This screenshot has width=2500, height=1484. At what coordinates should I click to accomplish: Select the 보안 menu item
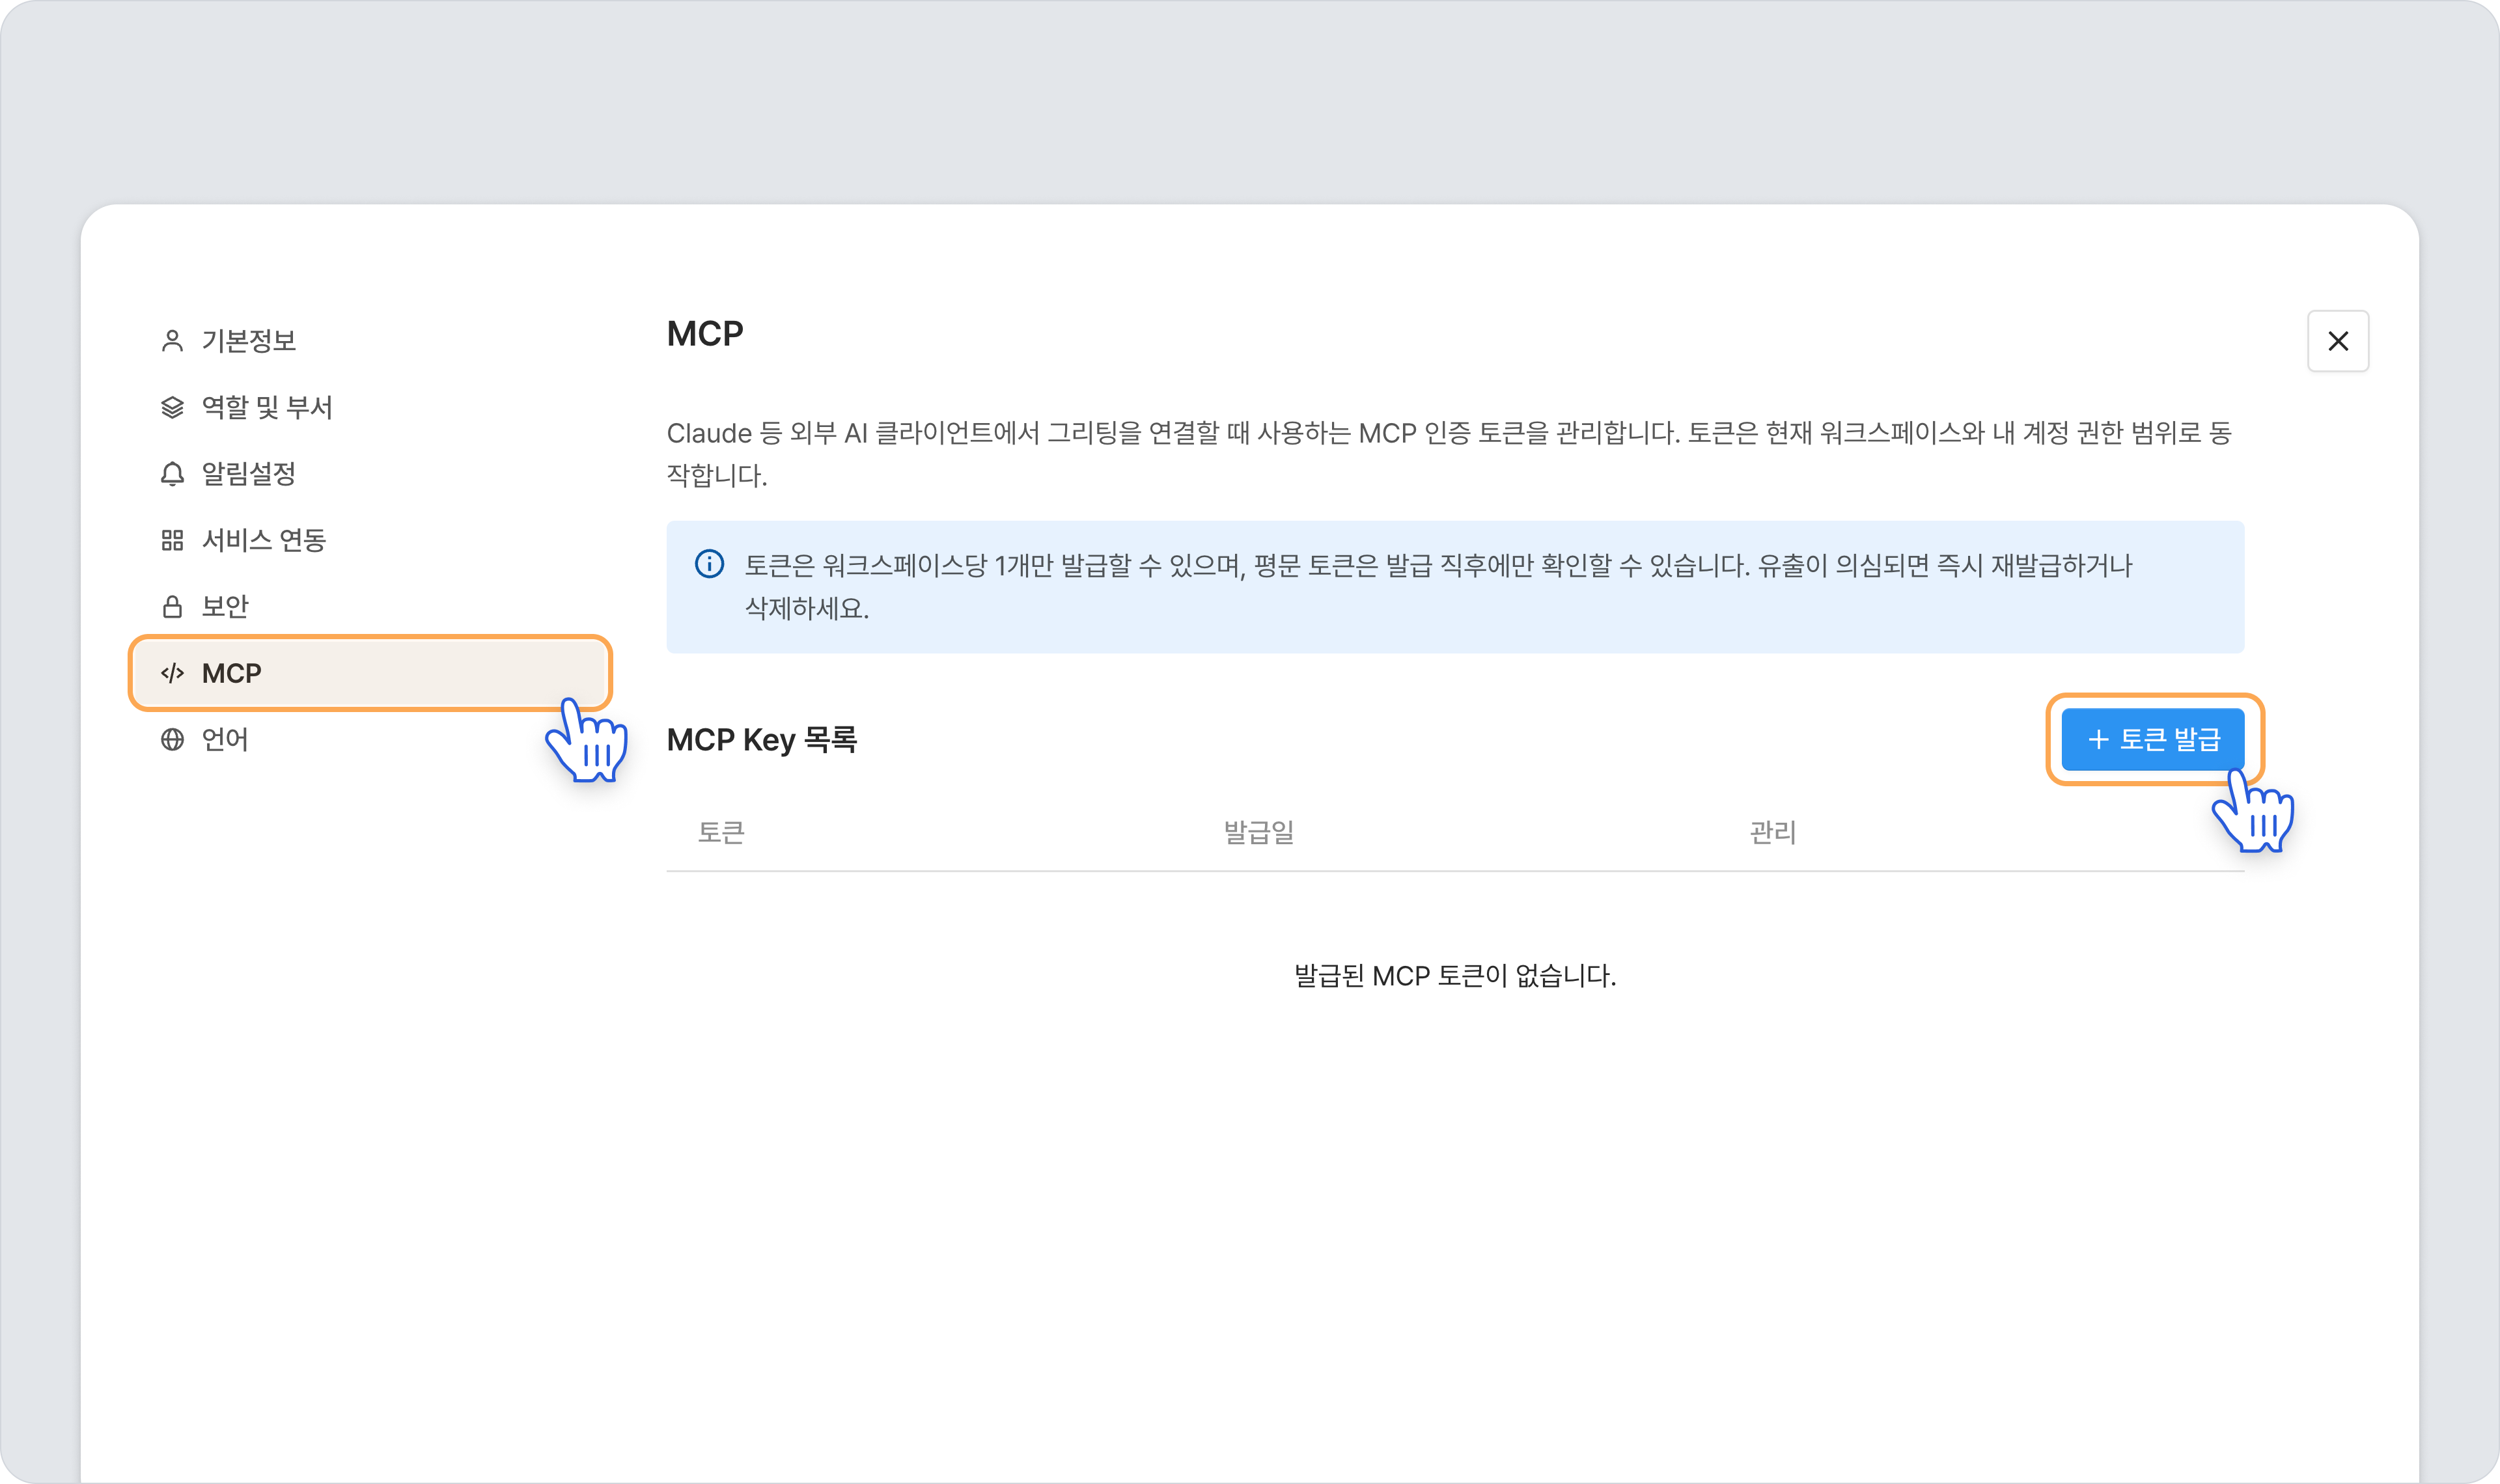point(370,607)
